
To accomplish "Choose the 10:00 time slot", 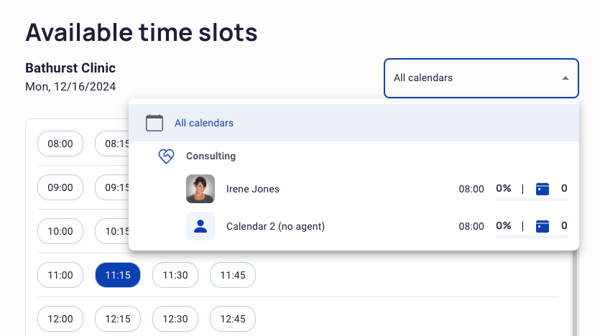I will (x=60, y=231).
